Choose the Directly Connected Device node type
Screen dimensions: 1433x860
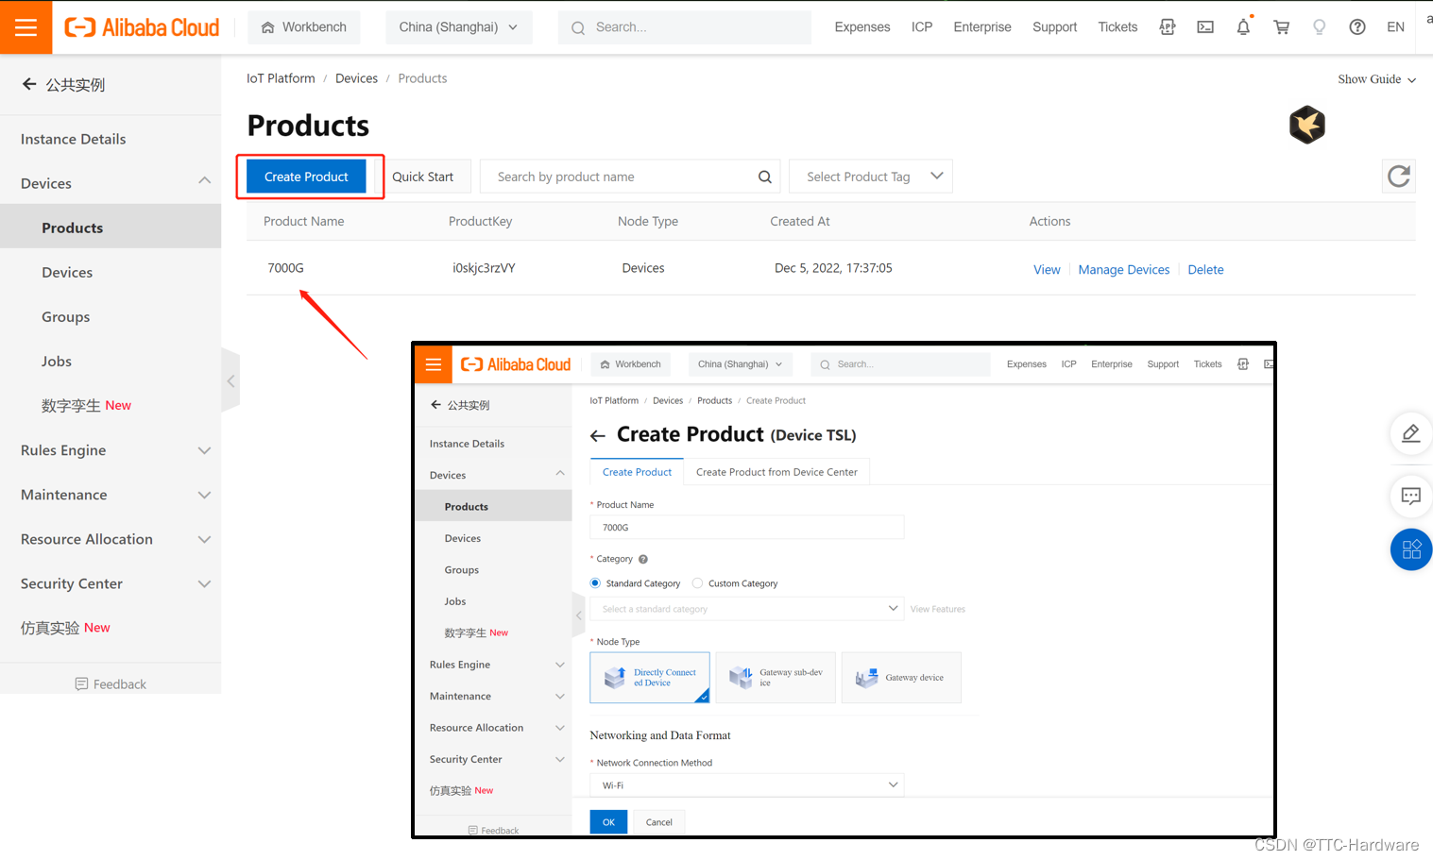pos(650,677)
